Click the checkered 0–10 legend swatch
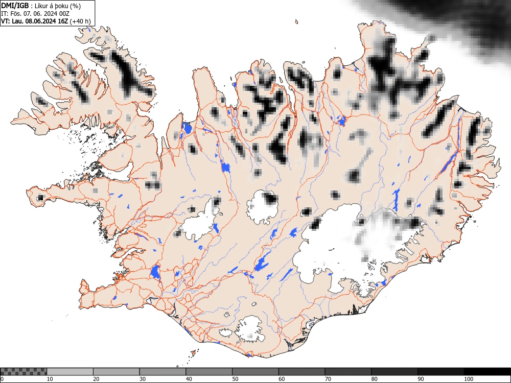This screenshot has height=383, width=511. [x=24, y=372]
